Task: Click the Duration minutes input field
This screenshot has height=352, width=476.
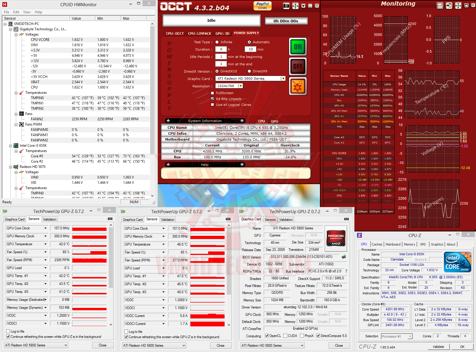Action: [251, 49]
